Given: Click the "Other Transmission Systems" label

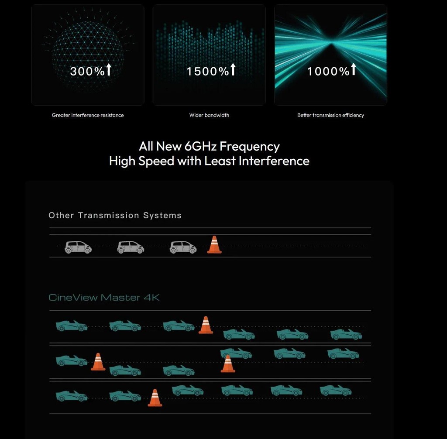Looking at the screenshot, I should tap(115, 215).
